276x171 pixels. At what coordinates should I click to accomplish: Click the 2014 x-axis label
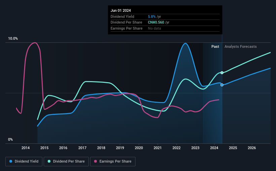click(x=26, y=148)
